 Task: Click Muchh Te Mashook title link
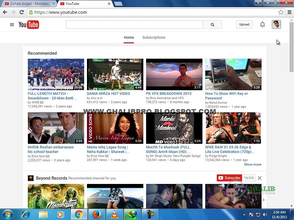(x=168, y=149)
